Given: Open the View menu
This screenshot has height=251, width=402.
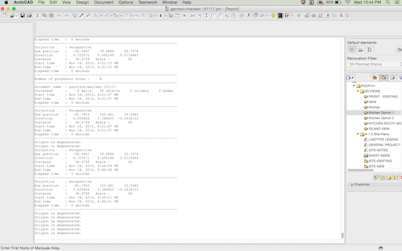Looking at the screenshot, I should 66,2.
